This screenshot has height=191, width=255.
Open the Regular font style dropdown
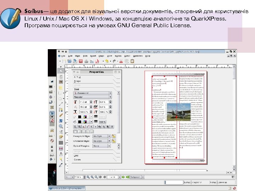click(92, 97)
